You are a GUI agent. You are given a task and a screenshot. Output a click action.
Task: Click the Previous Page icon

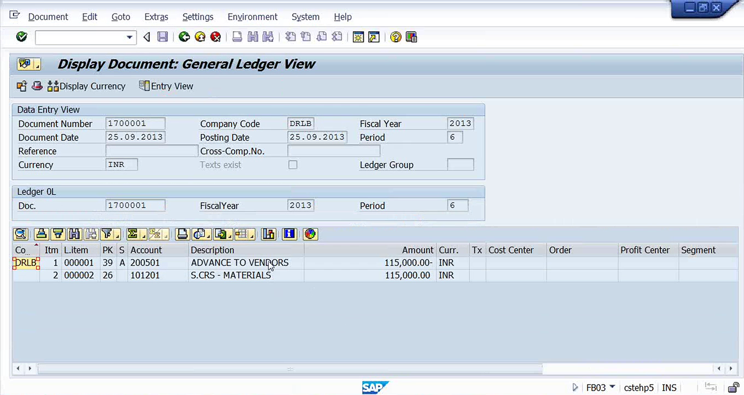[x=306, y=37]
